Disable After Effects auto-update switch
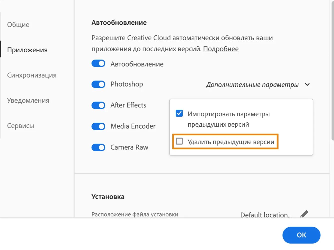 98,105
